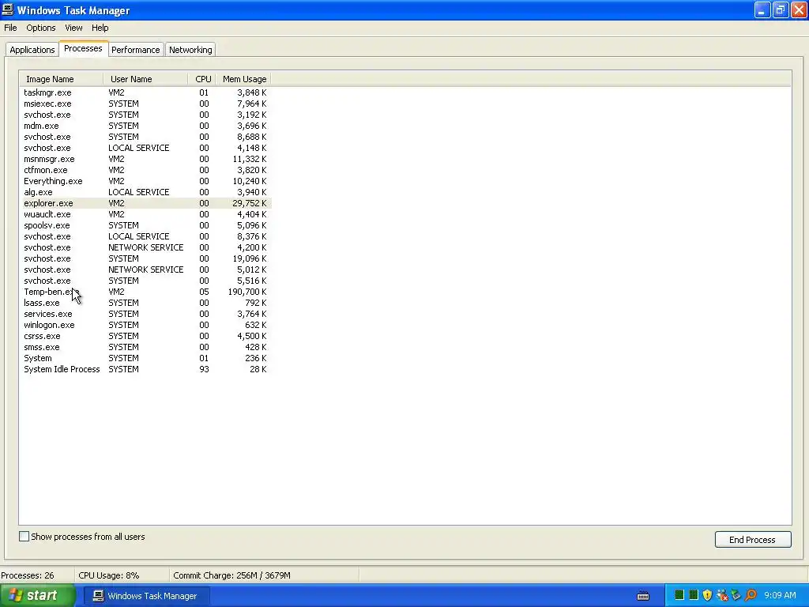
Task: Switch to the Networking tab
Action: pyautogui.click(x=190, y=50)
